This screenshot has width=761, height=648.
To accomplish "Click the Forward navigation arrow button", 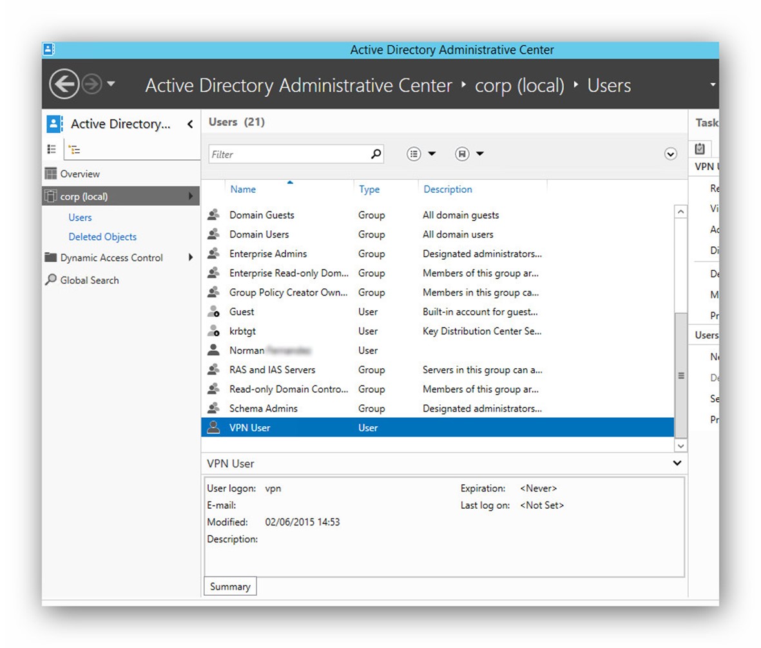I will click(x=92, y=84).
